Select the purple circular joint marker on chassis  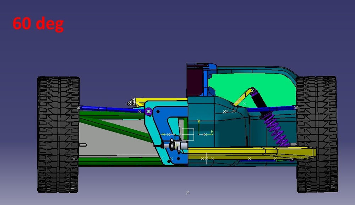pyautogui.click(x=148, y=111)
